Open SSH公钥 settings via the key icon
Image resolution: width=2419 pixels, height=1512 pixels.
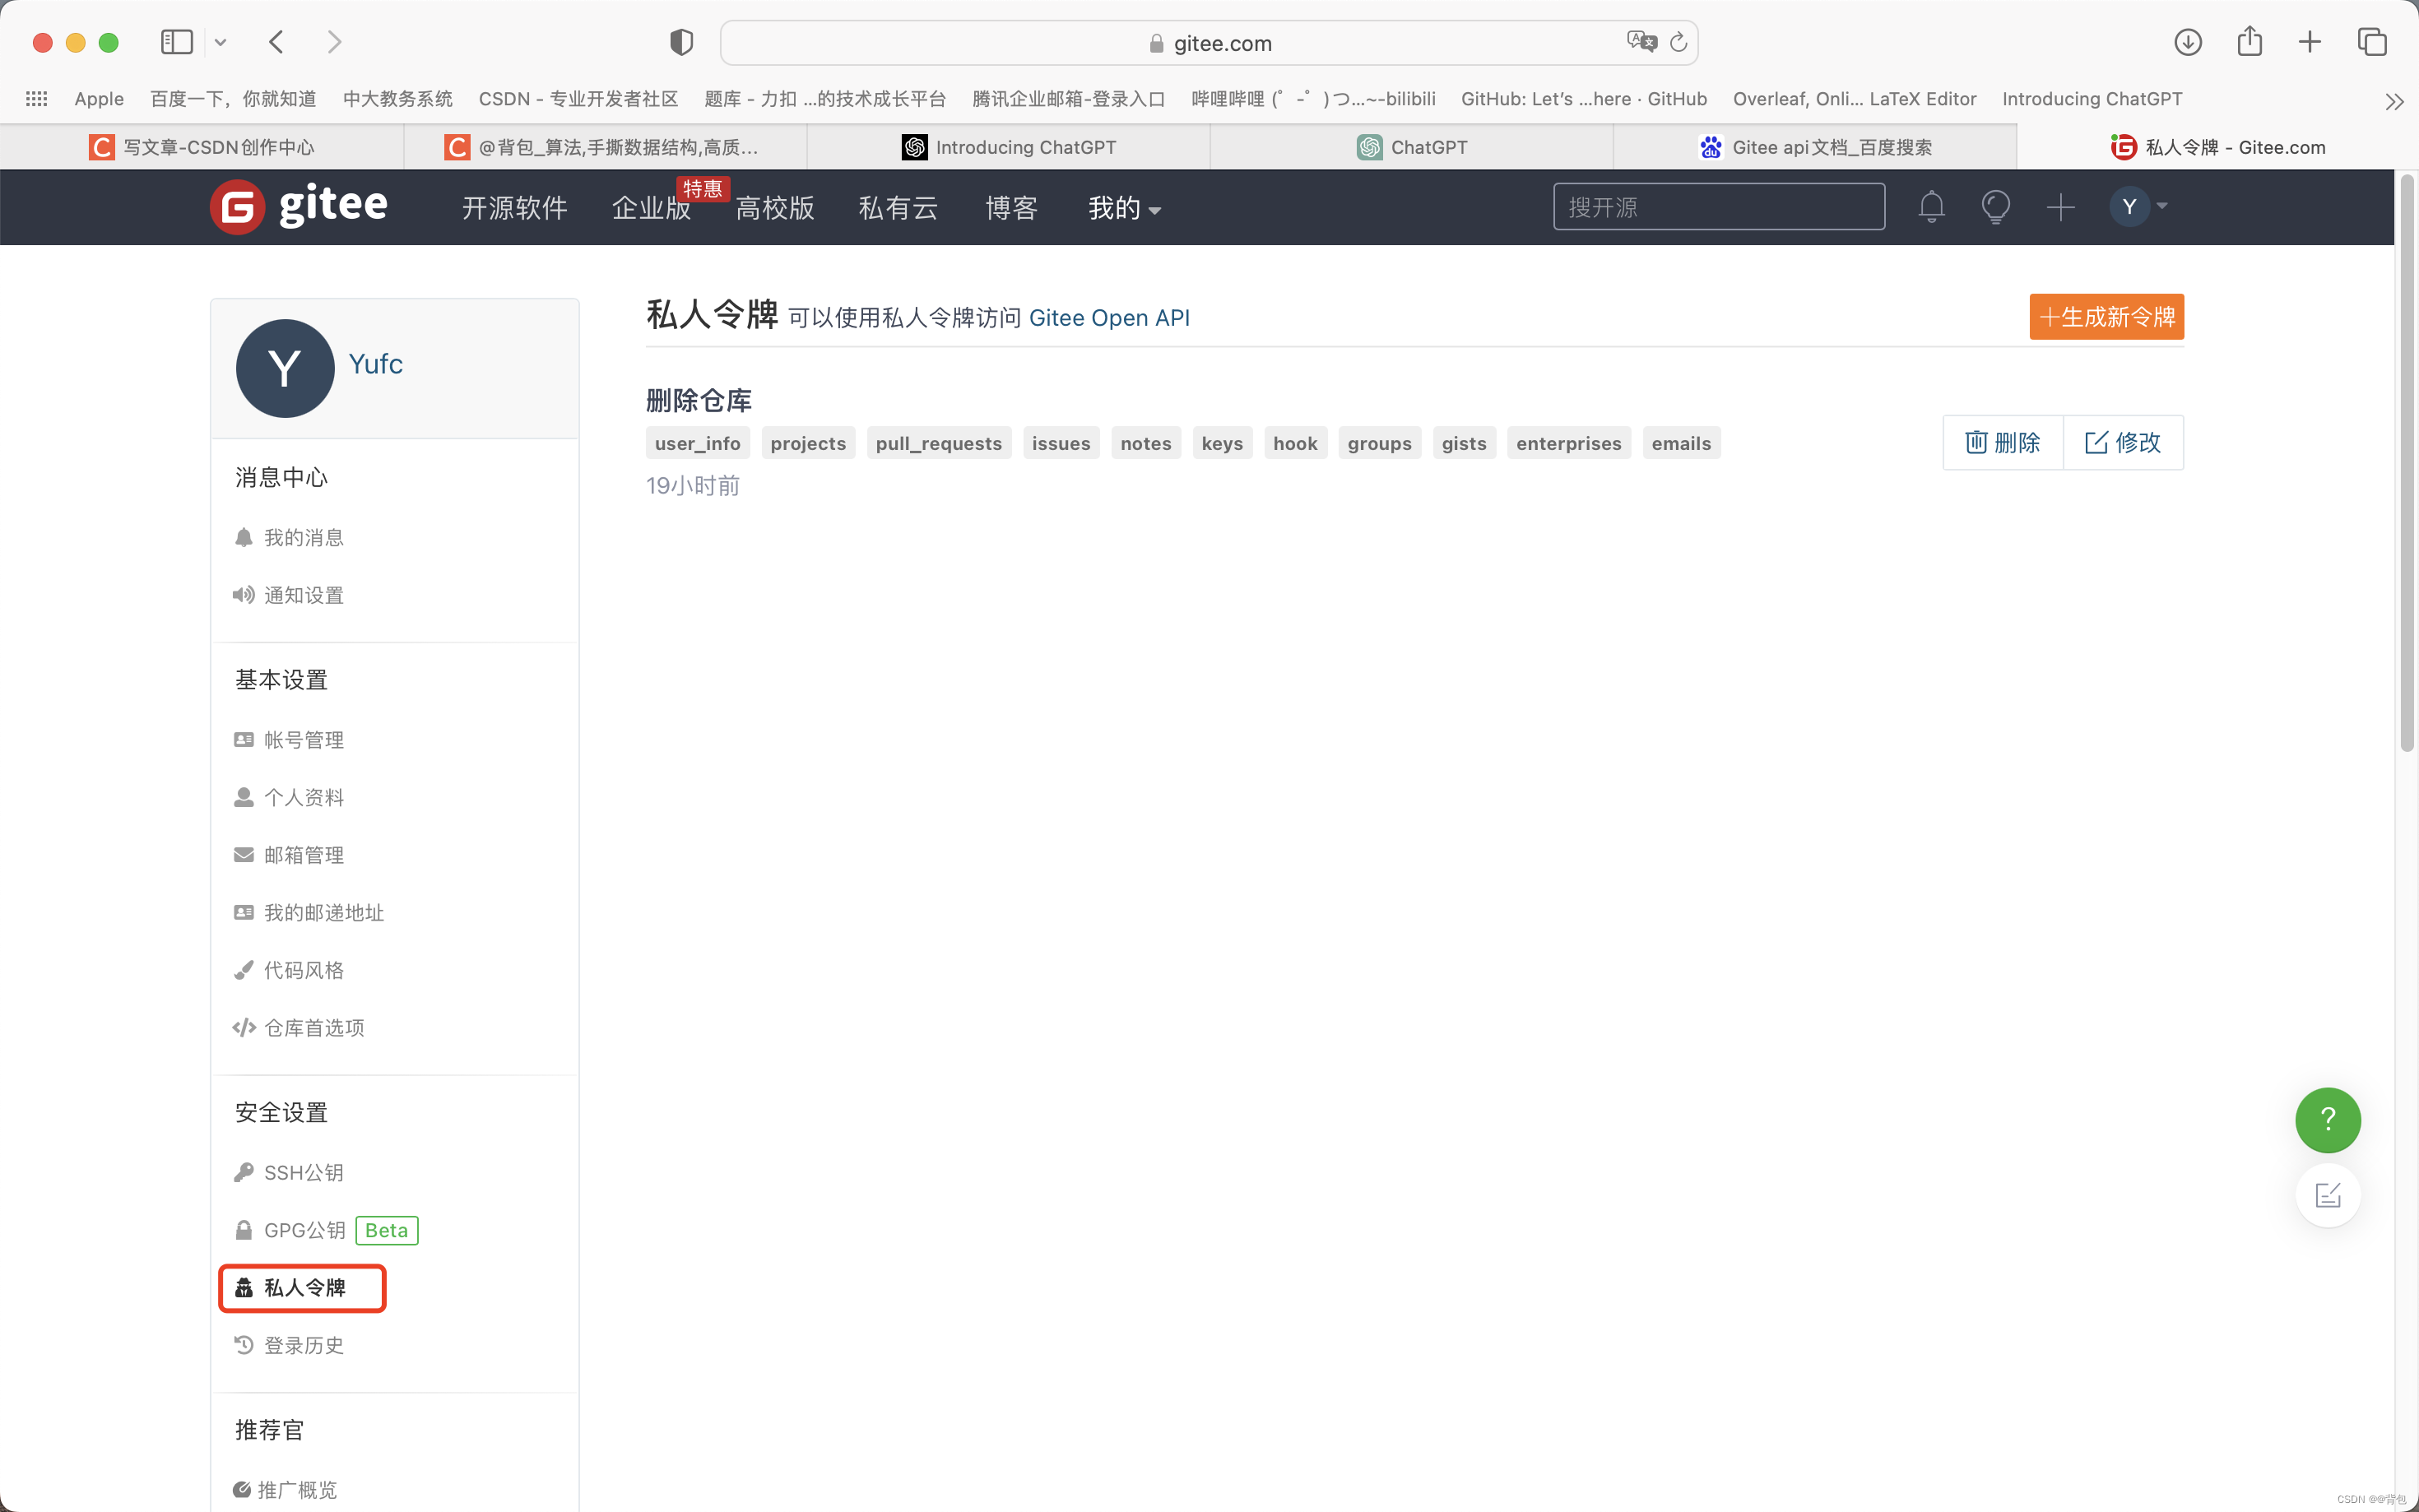tap(244, 1172)
